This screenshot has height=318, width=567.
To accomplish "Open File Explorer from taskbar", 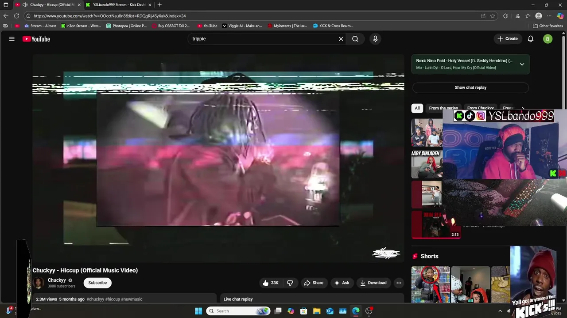I will tap(317, 311).
